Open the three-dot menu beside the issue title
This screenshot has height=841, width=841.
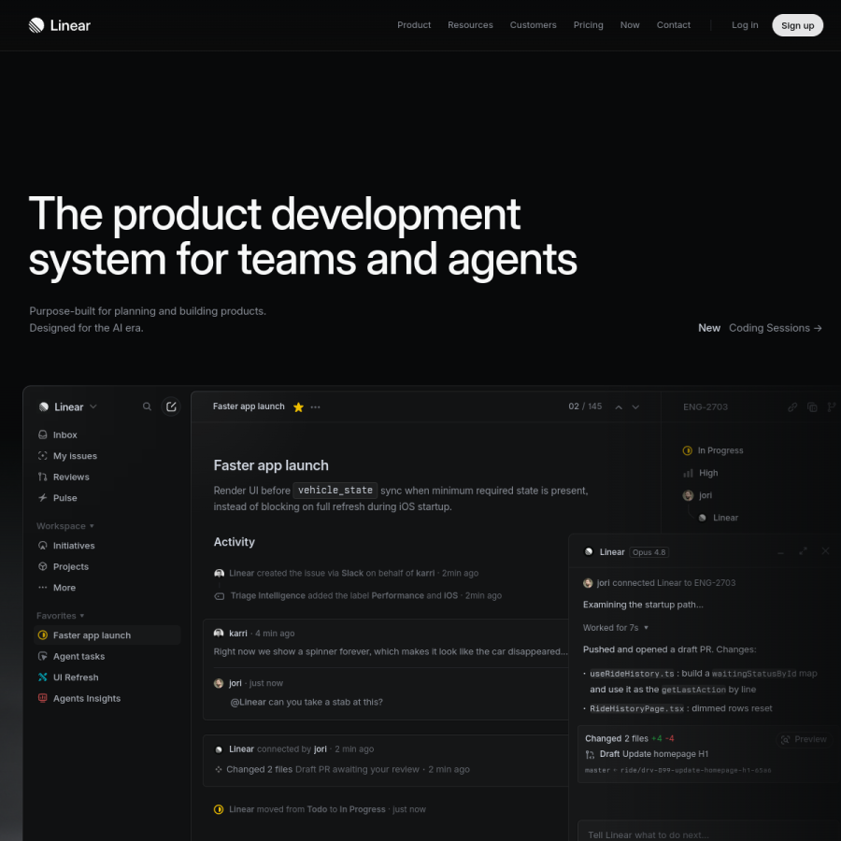316,407
